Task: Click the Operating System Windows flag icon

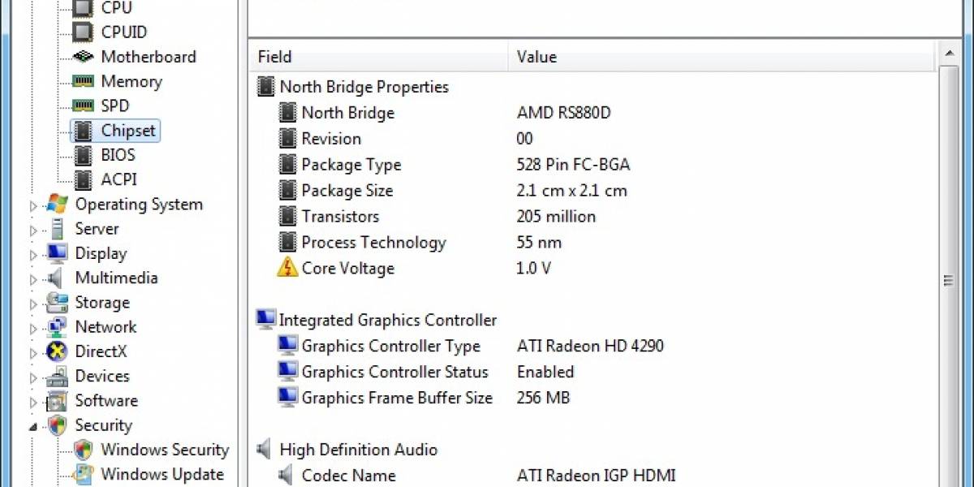Action: [57, 205]
